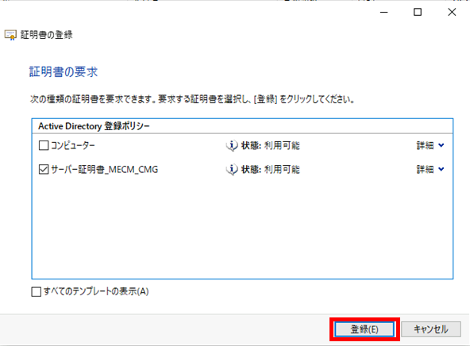
Task: Click 状態: 利用可能 text for サーバー証明書_MECM_CMG
Action: click(x=271, y=170)
